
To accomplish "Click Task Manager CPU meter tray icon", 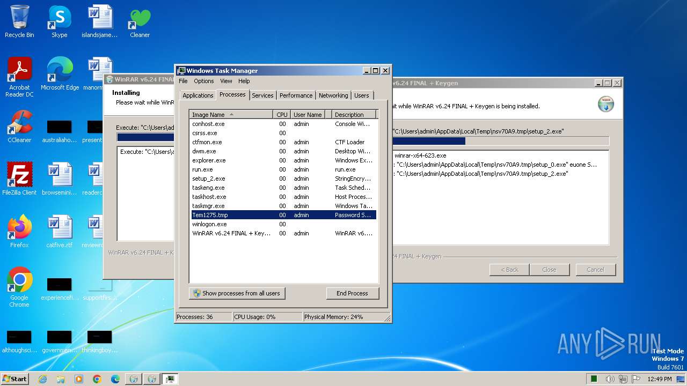I will 594,379.
